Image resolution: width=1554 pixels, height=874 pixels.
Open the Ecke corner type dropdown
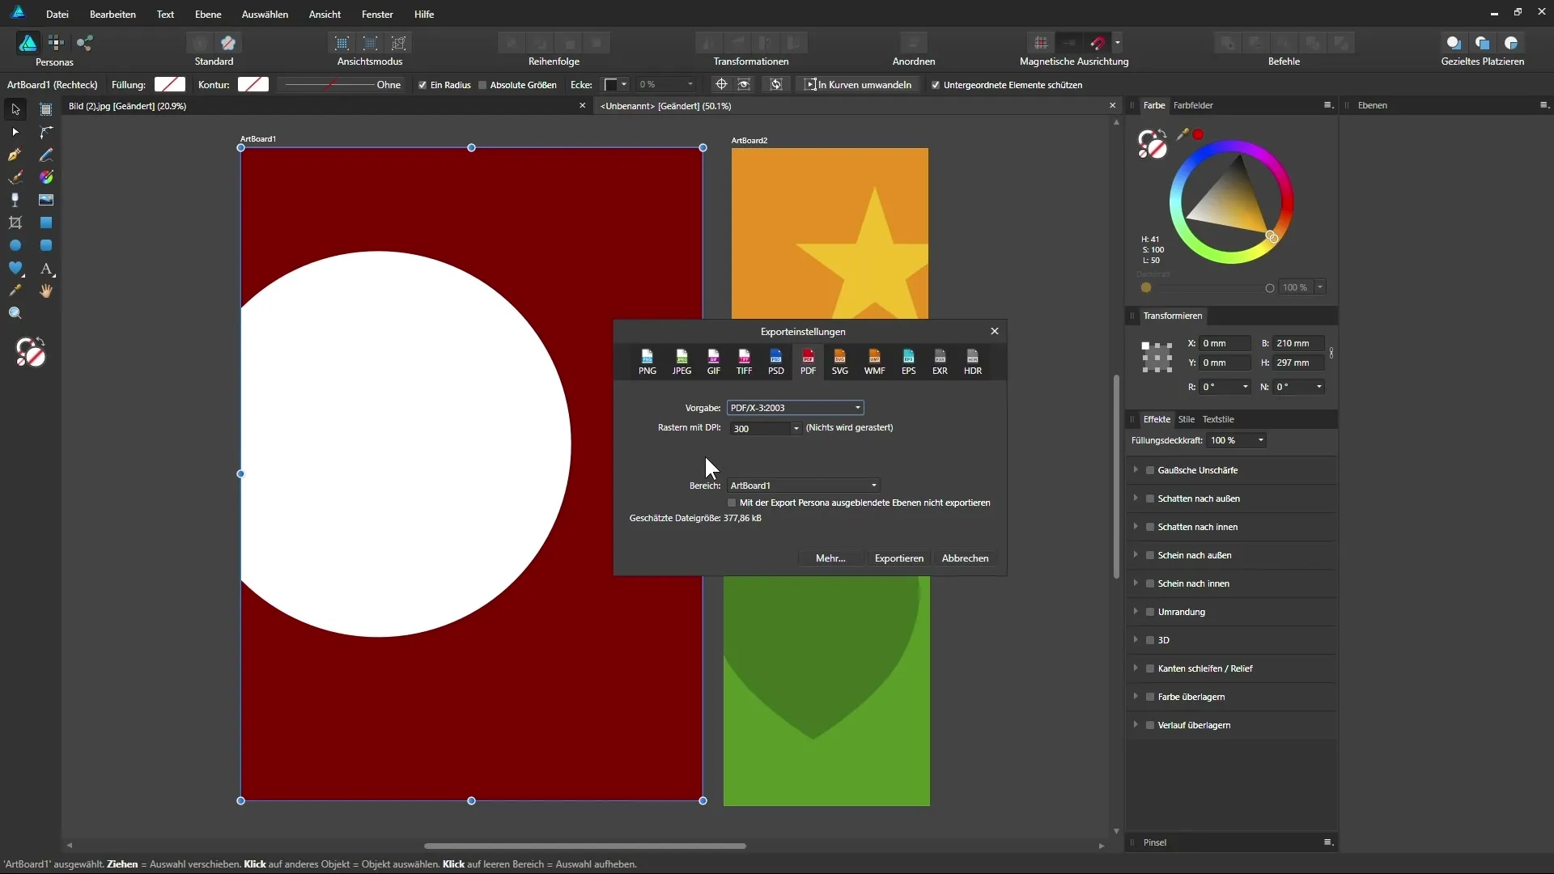(x=616, y=85)
